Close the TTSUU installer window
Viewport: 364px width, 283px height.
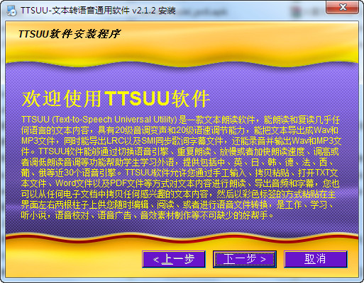pyautogui.click(x=342, y=7)
